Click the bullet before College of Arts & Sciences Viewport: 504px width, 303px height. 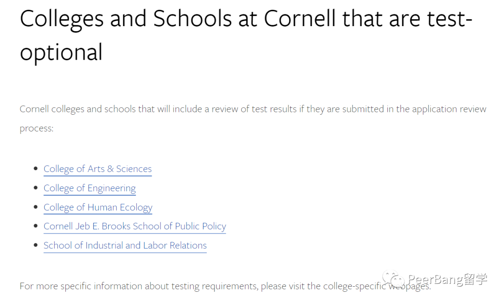[x=35, y=168]
